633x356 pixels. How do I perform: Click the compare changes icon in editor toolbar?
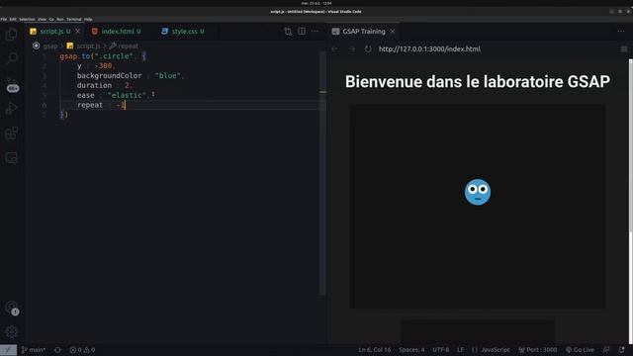(x=288, y=32)
